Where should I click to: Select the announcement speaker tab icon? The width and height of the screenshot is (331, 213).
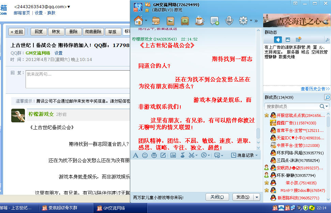coord(278,40)
